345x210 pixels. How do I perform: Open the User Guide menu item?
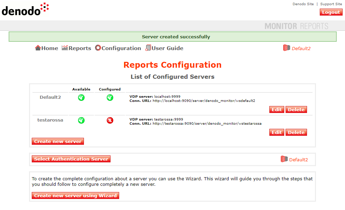click(167, 48)
